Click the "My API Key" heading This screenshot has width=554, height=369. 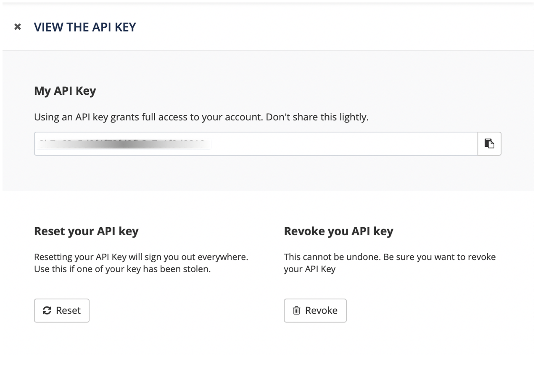pyautogui.click(x=65, y=91)
